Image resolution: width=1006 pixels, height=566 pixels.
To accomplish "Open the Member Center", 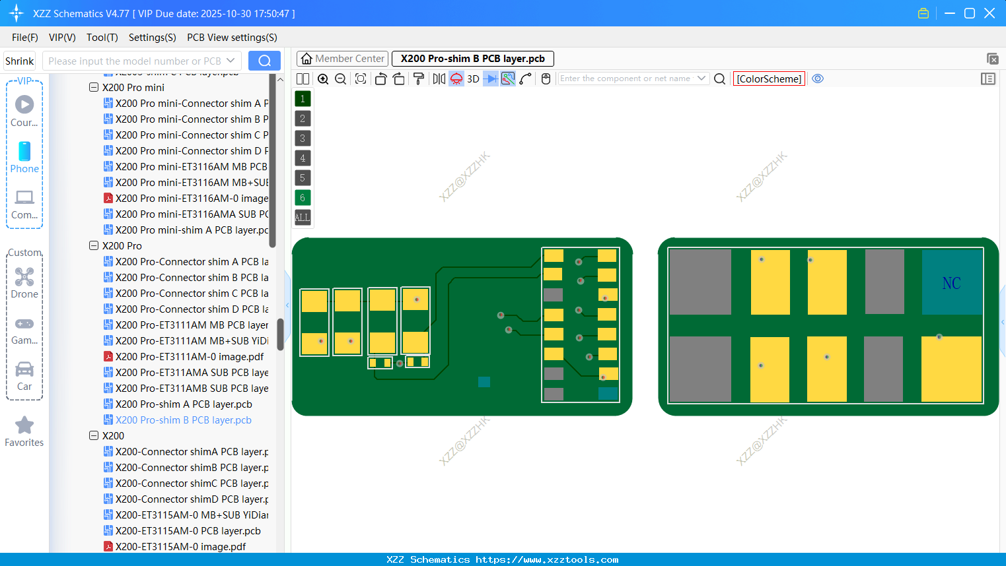I will pos(341,58).
